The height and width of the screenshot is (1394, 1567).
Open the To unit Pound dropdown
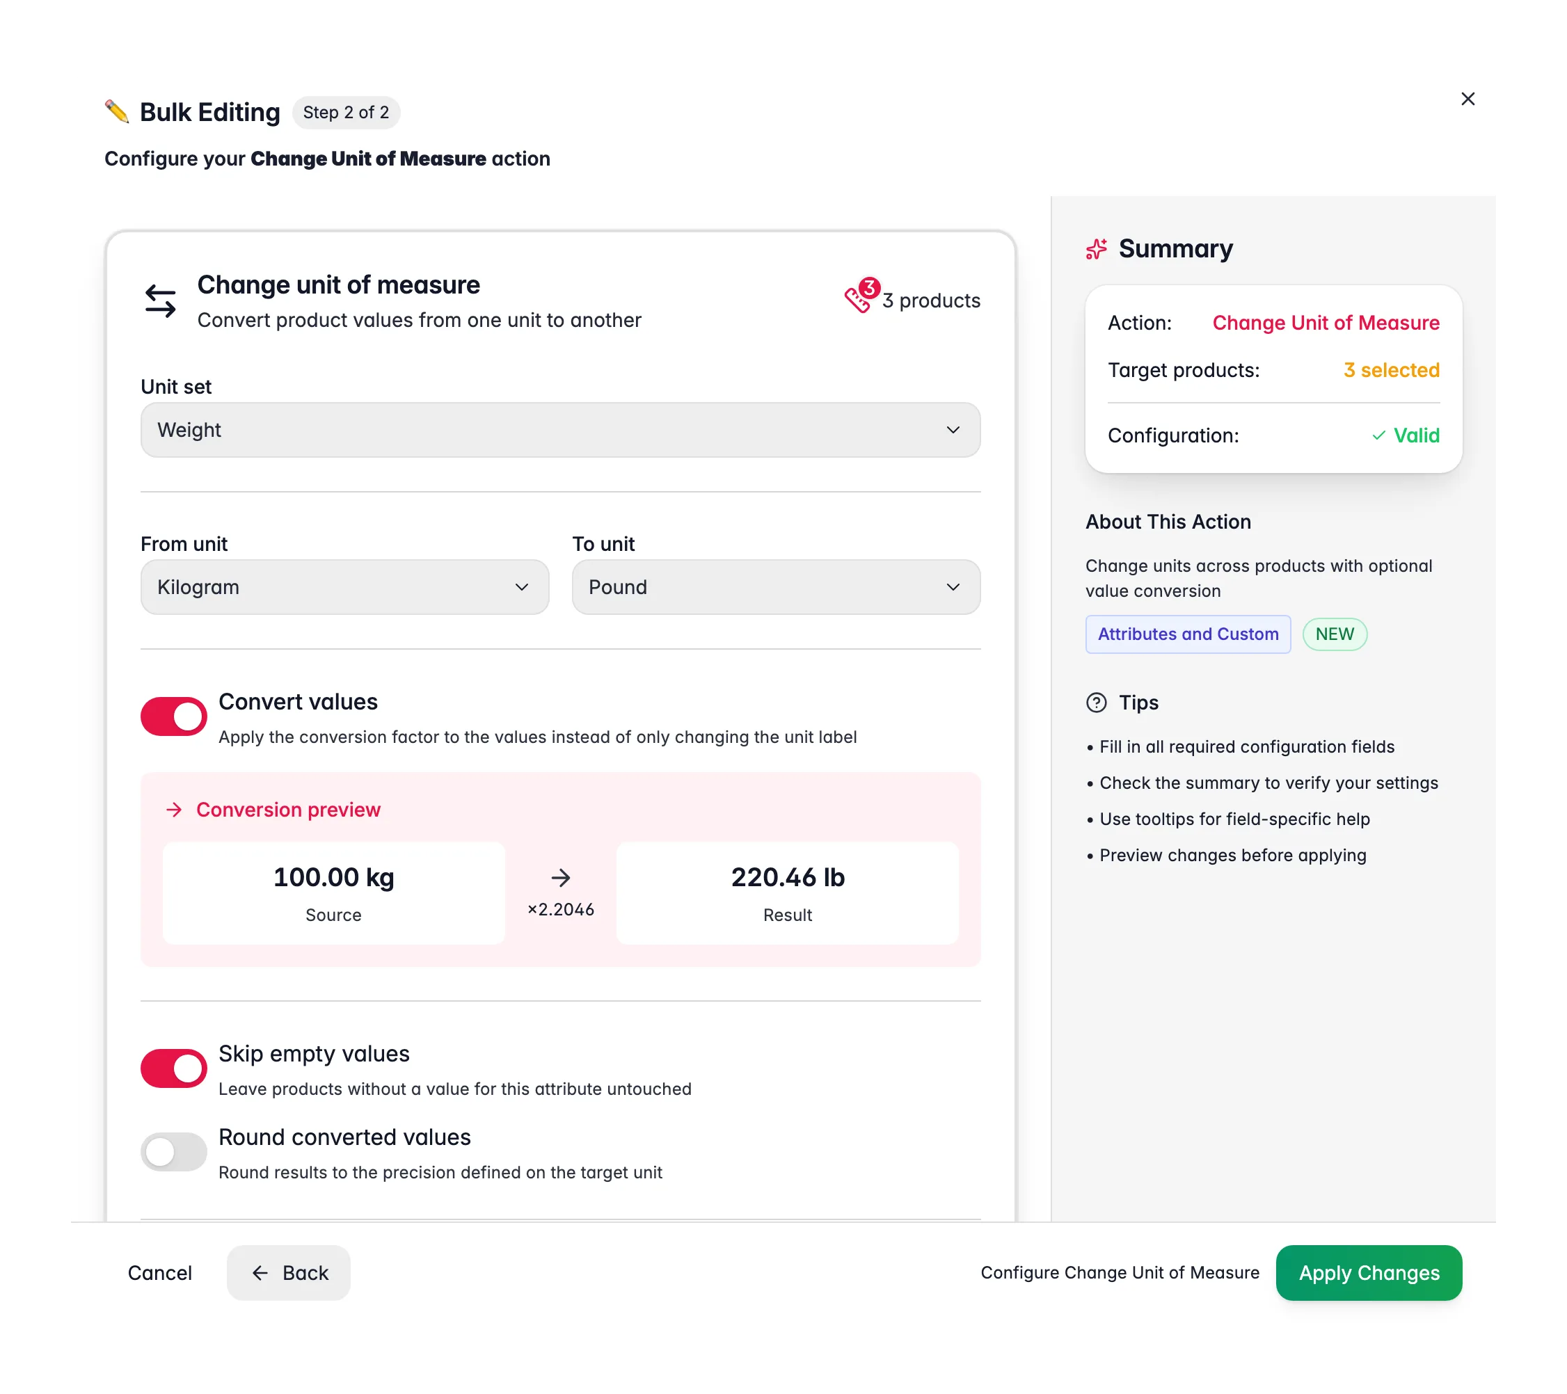pos(776,587)
